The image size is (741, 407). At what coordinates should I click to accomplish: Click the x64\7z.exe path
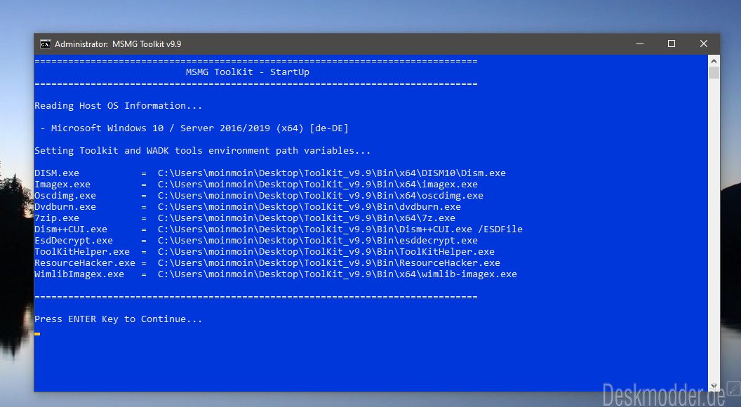click(x=306, y=218)
